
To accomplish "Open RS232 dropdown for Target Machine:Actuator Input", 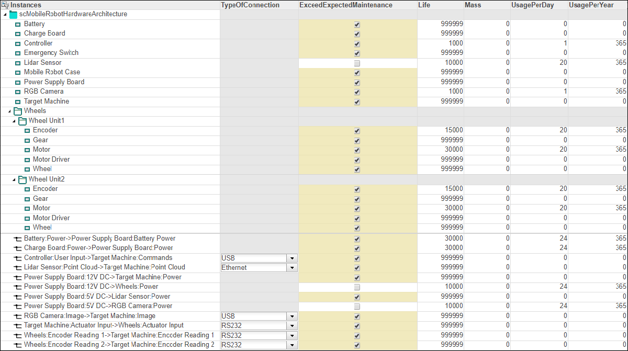I will pyautogui.click(x=292, y=326).
